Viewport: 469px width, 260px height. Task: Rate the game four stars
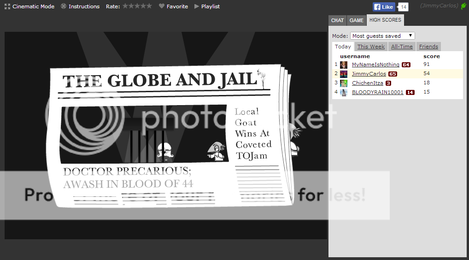[143, 6]
